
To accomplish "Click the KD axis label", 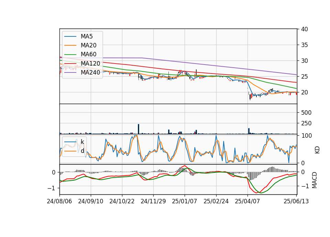I will 317,150.
